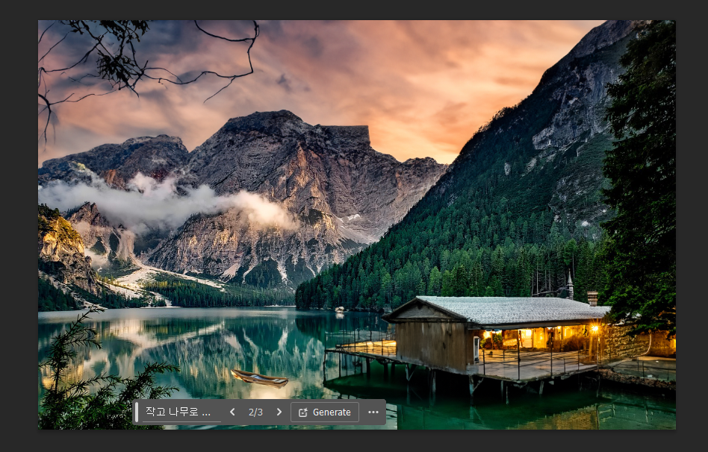Open the three-dots more options menu
This screenshot has height=452, width=708.
coord(373,412)
